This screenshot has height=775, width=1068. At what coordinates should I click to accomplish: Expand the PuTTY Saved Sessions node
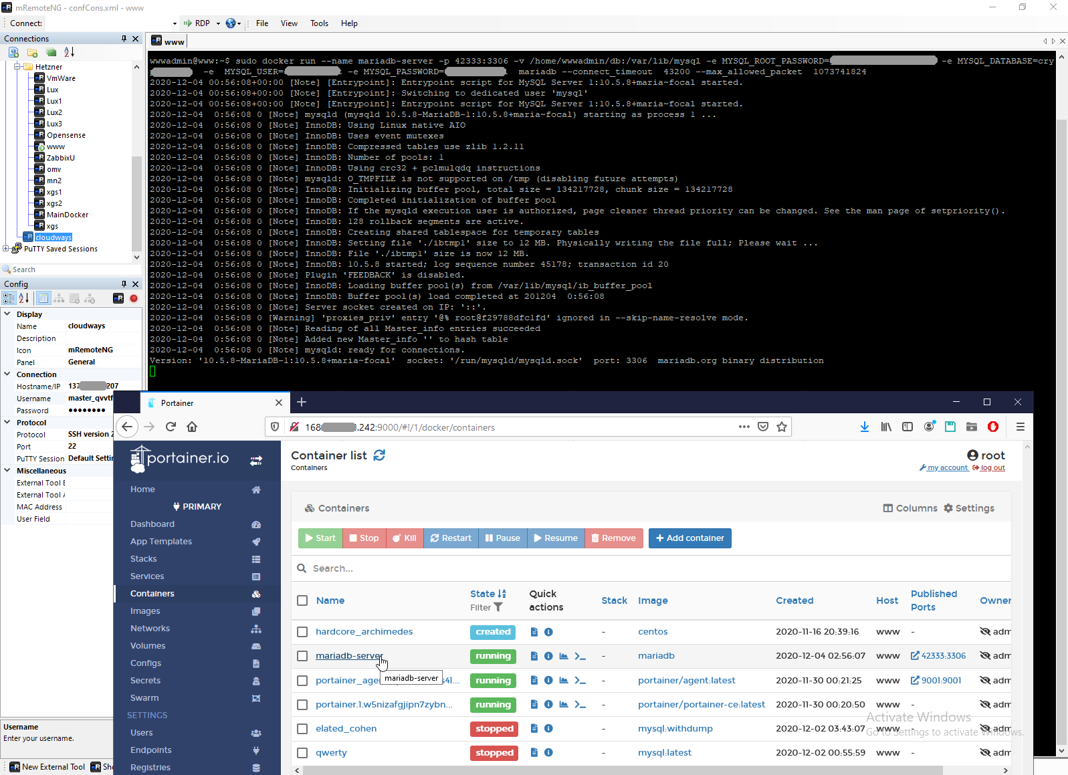tap(6, 249)
